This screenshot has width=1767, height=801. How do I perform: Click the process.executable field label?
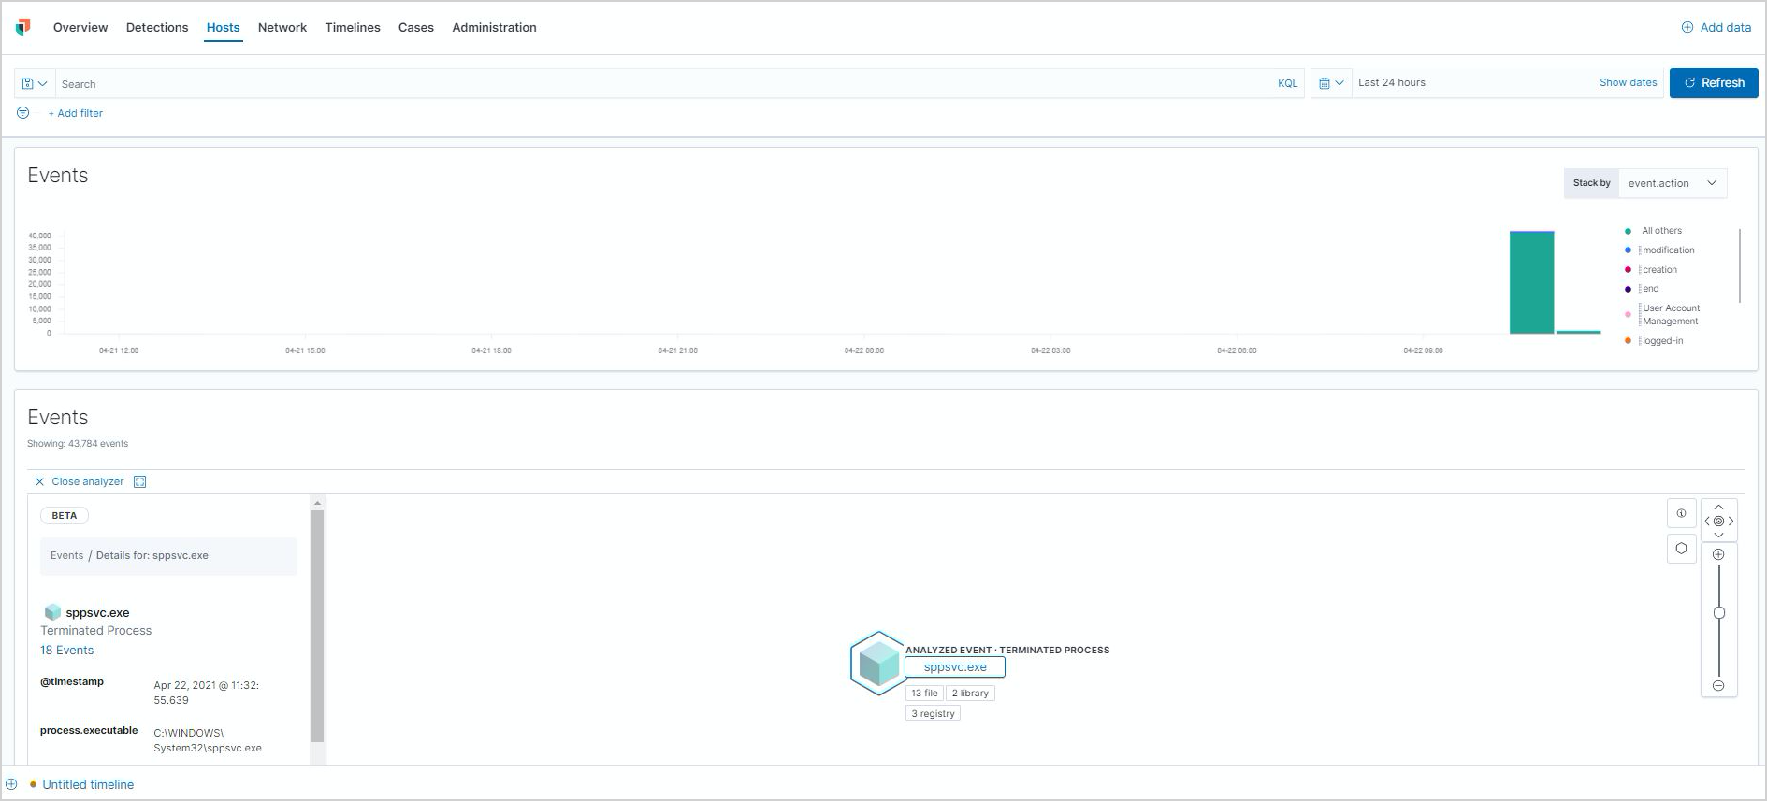tap(89, 731)
